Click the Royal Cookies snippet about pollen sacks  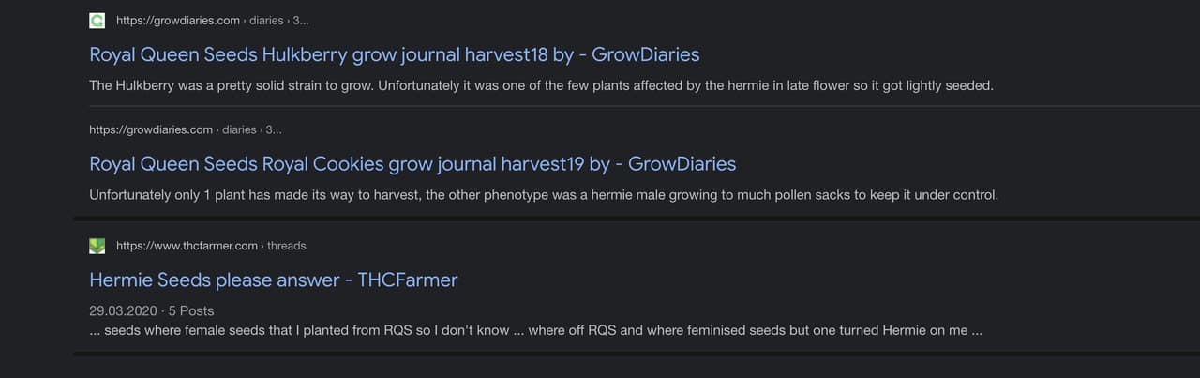[544, 195]
